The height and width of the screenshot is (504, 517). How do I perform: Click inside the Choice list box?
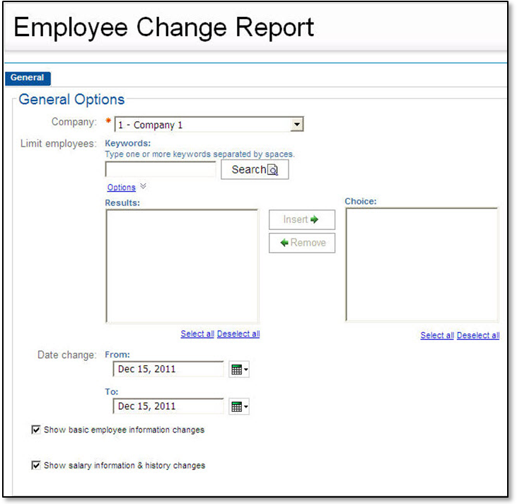(422, 264)
